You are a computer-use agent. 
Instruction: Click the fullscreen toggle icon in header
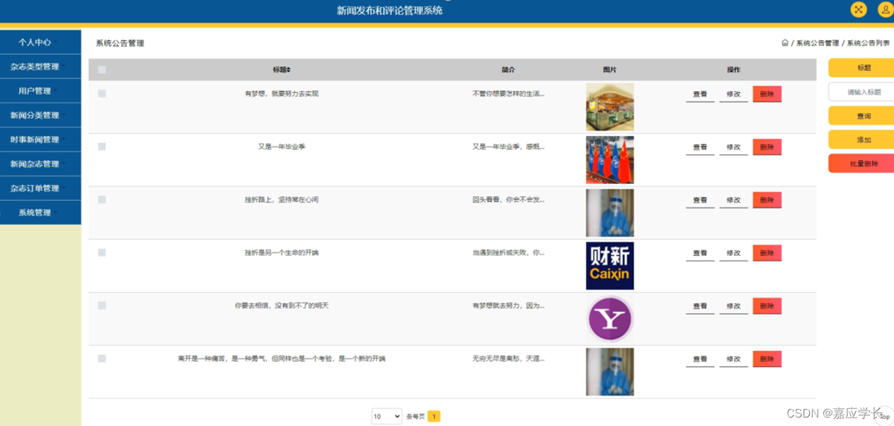pos(859,9)
